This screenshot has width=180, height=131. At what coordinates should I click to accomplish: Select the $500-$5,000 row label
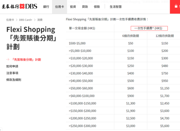tap(77, 43)
